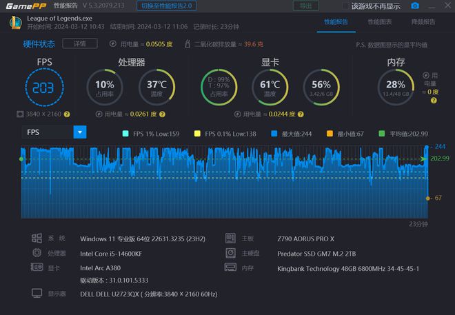Viewport: 455px width, 315px height.
Task: Click the text Z790 AORUS PRO X
Action: tap(305, 239)
